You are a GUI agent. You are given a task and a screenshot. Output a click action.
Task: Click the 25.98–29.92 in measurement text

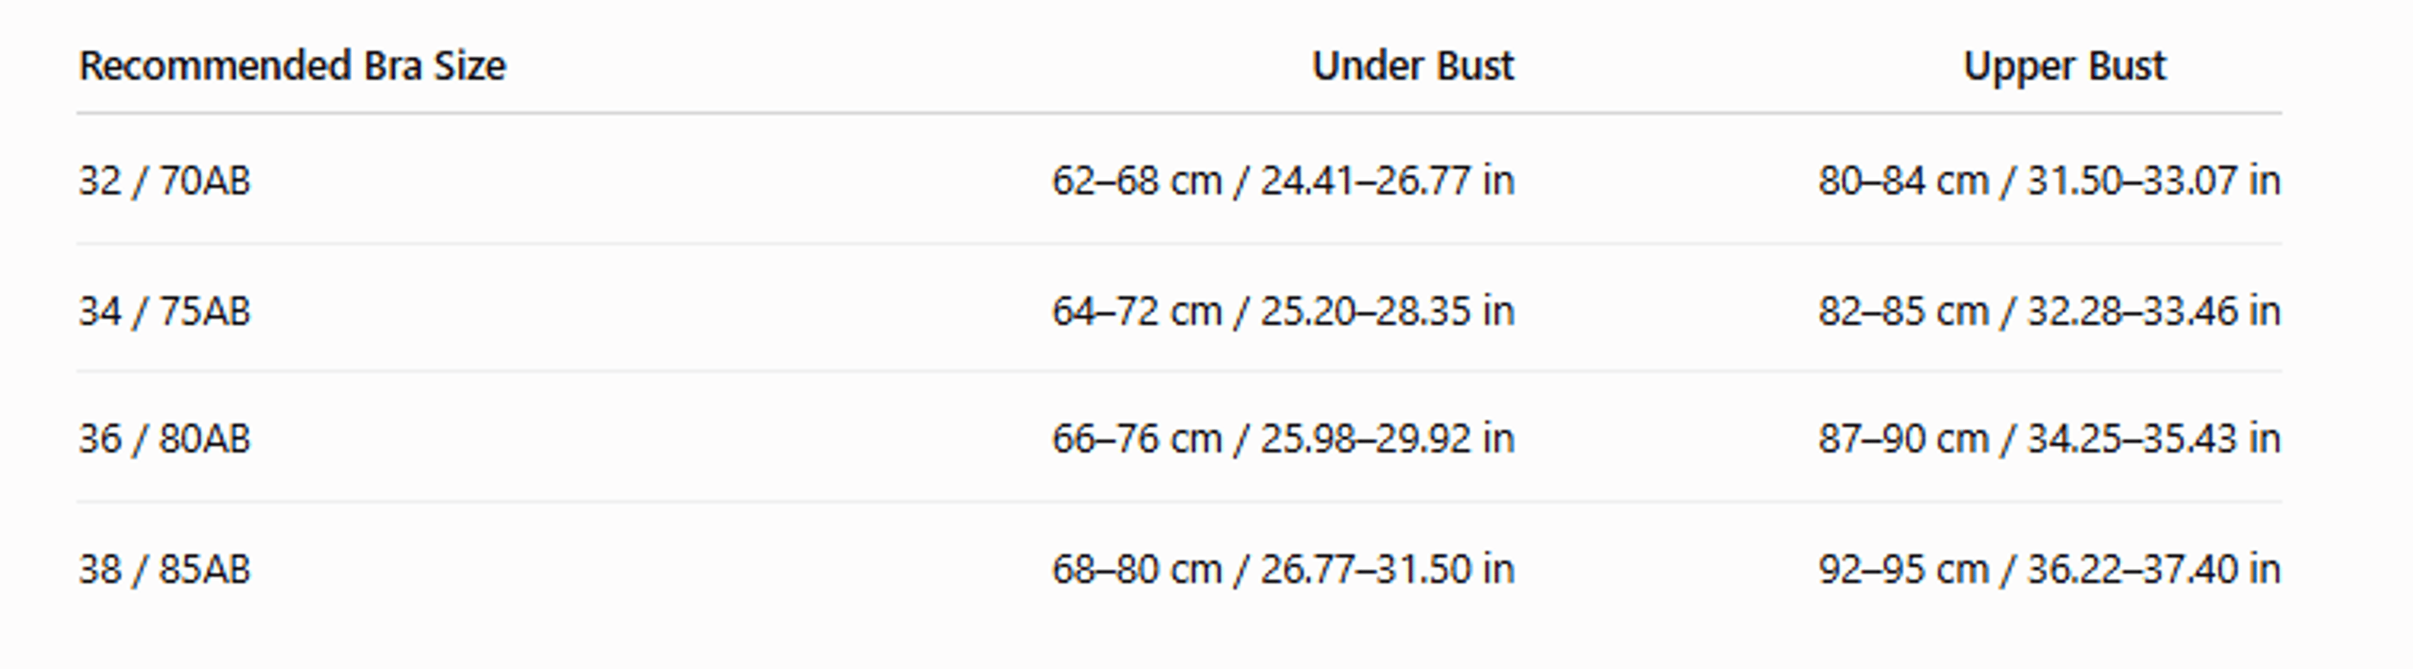coord(1387,438)
